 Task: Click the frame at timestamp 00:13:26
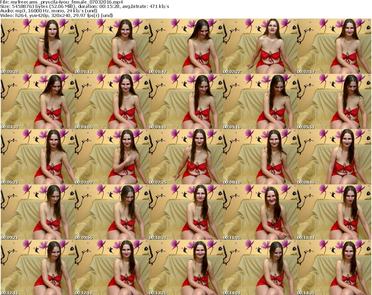click(x=186, y=268)
